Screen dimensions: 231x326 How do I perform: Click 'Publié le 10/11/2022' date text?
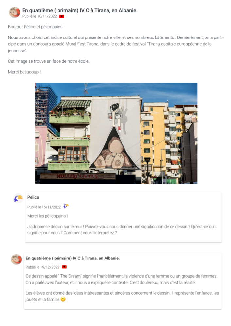(x=40, y=16)
